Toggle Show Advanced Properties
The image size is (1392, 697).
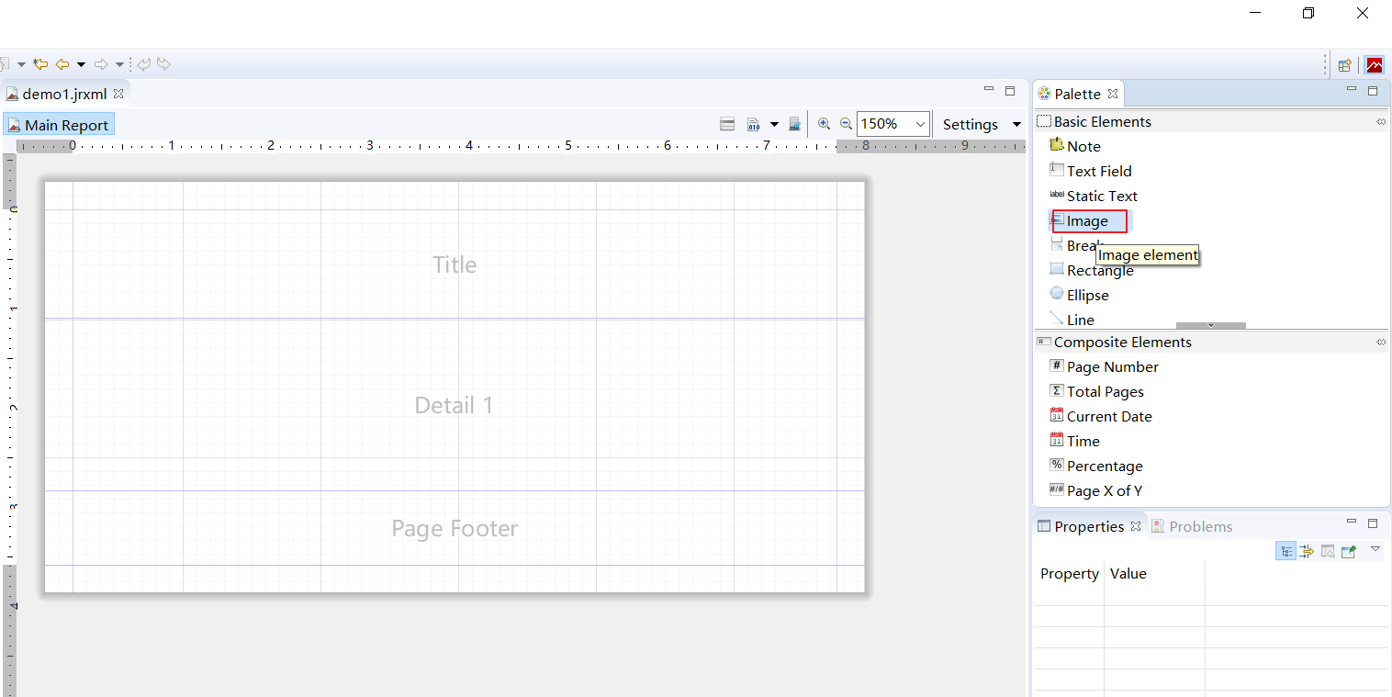click(x=1307, y=551)
